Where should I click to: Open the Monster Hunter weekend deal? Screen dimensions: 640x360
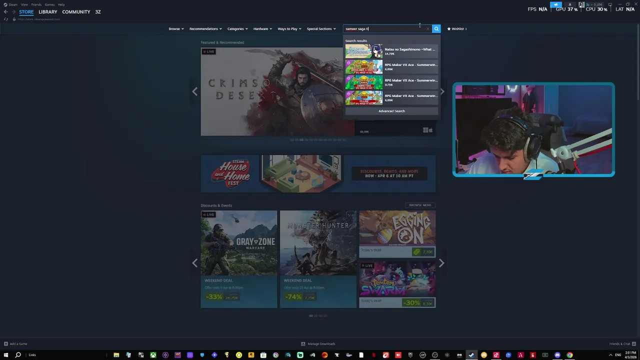coord(318,259)
